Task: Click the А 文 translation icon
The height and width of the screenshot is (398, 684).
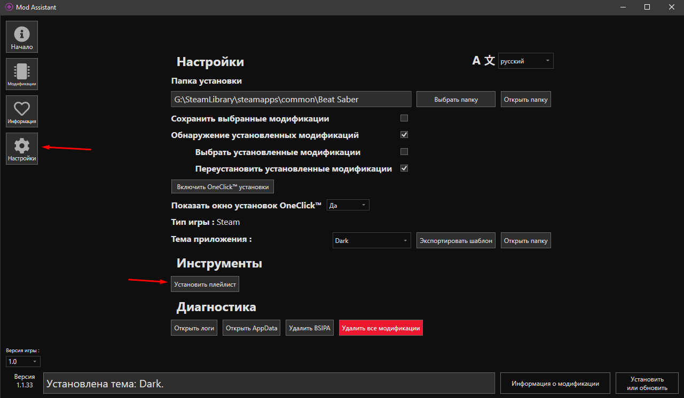Action: click(x=482, y=60)
